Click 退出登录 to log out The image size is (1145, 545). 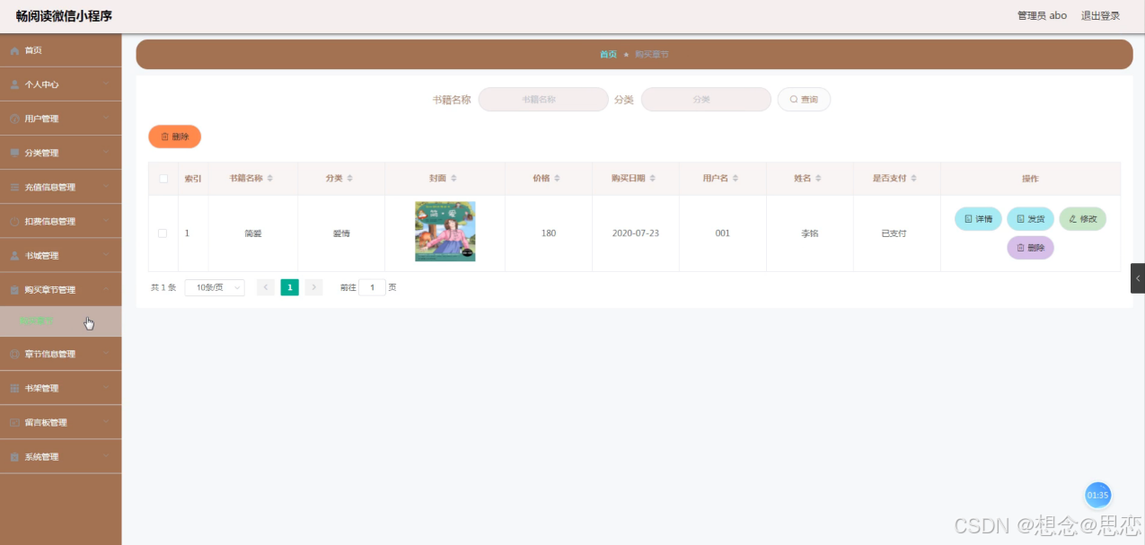click(1100, 15)
